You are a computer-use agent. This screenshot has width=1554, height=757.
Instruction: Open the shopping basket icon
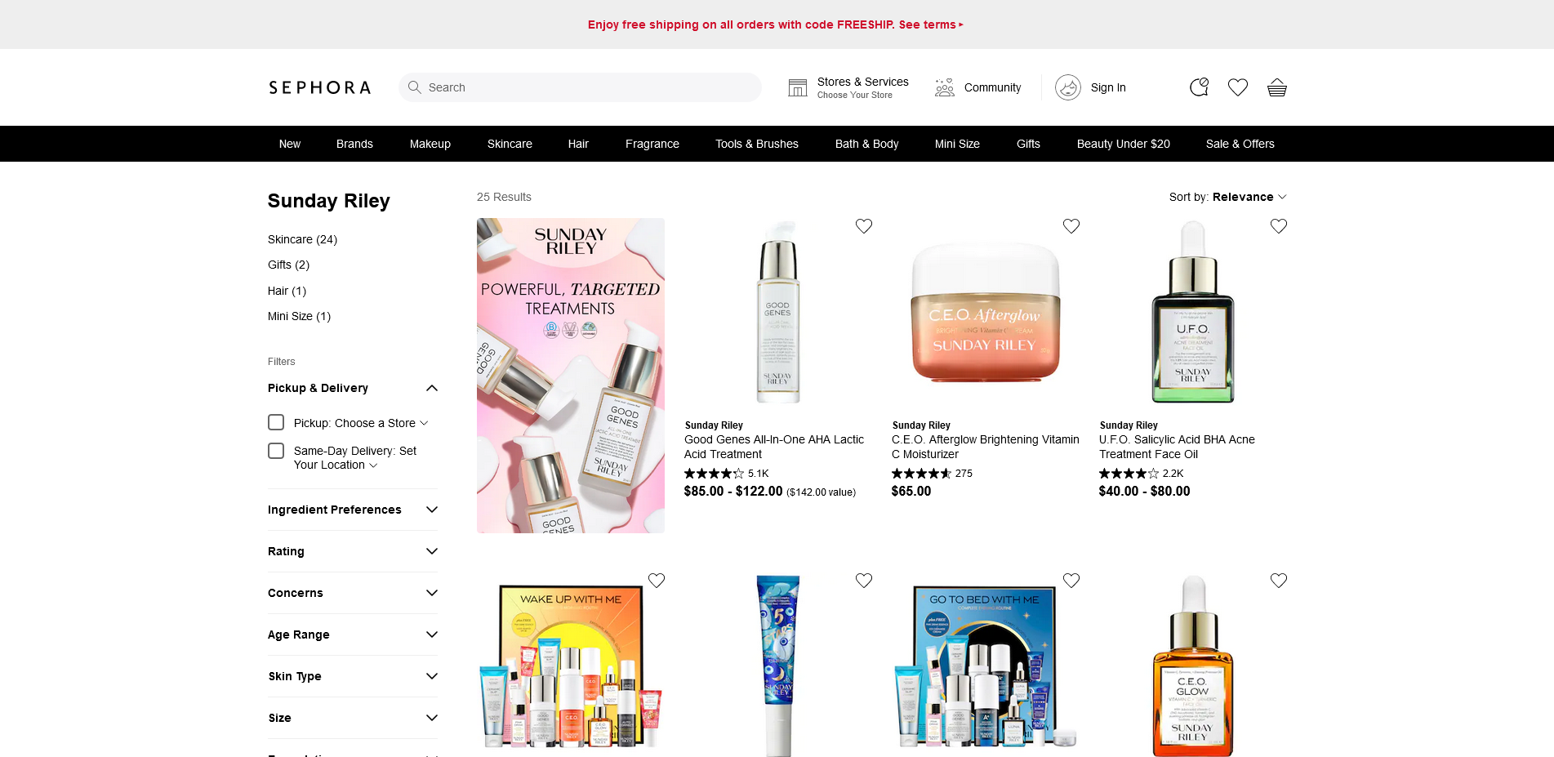pyautogui.click(x=1277, y=87)
